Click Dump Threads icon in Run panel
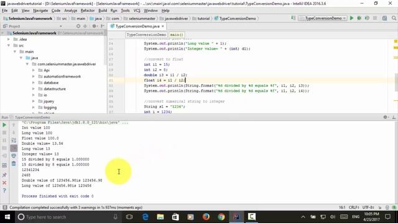The image size is (398, 223). (x=4, y=148)
